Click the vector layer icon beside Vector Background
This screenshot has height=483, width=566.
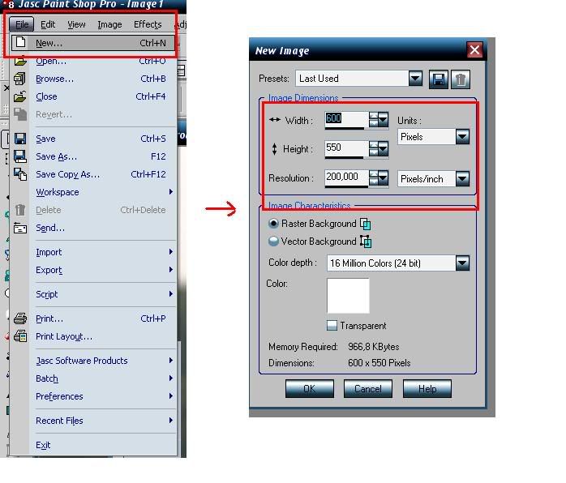(366, 241)
